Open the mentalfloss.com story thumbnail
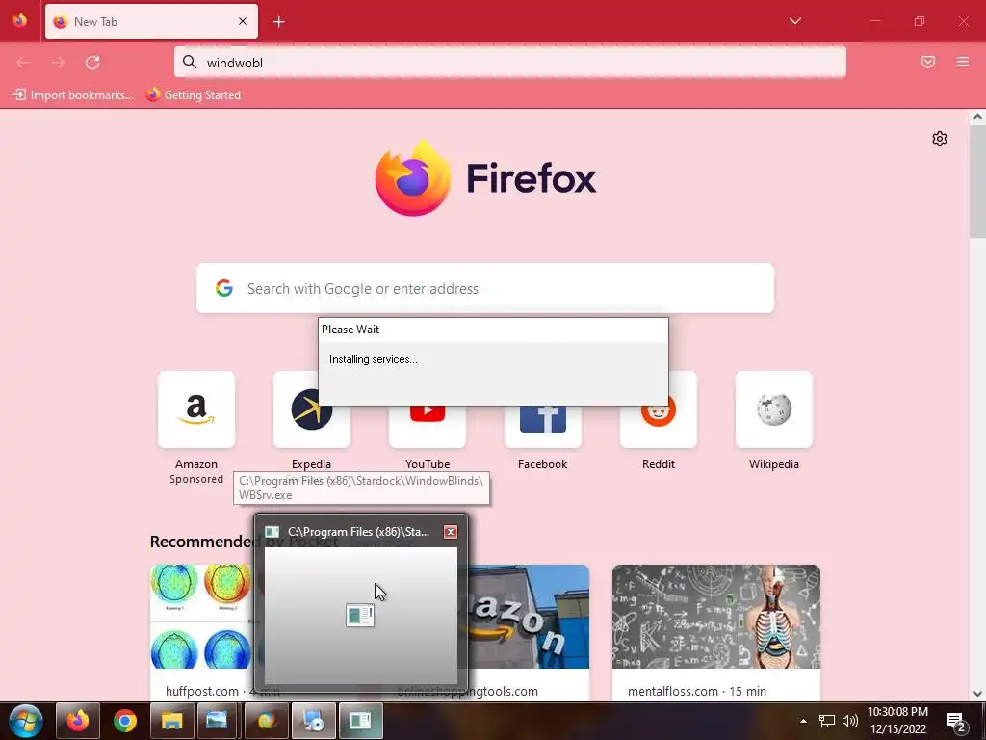Viewport: 986px width, 740px height. click(716, 616)
